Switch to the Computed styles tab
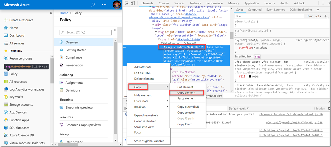331x147 pixels. click(255, 10)
